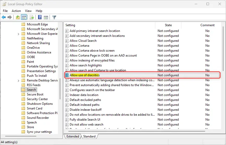The height and width of the screenshot is (145, 226).
Task: Click the tree pane horizontal scrollbar
Action: (x=21, y=136)
